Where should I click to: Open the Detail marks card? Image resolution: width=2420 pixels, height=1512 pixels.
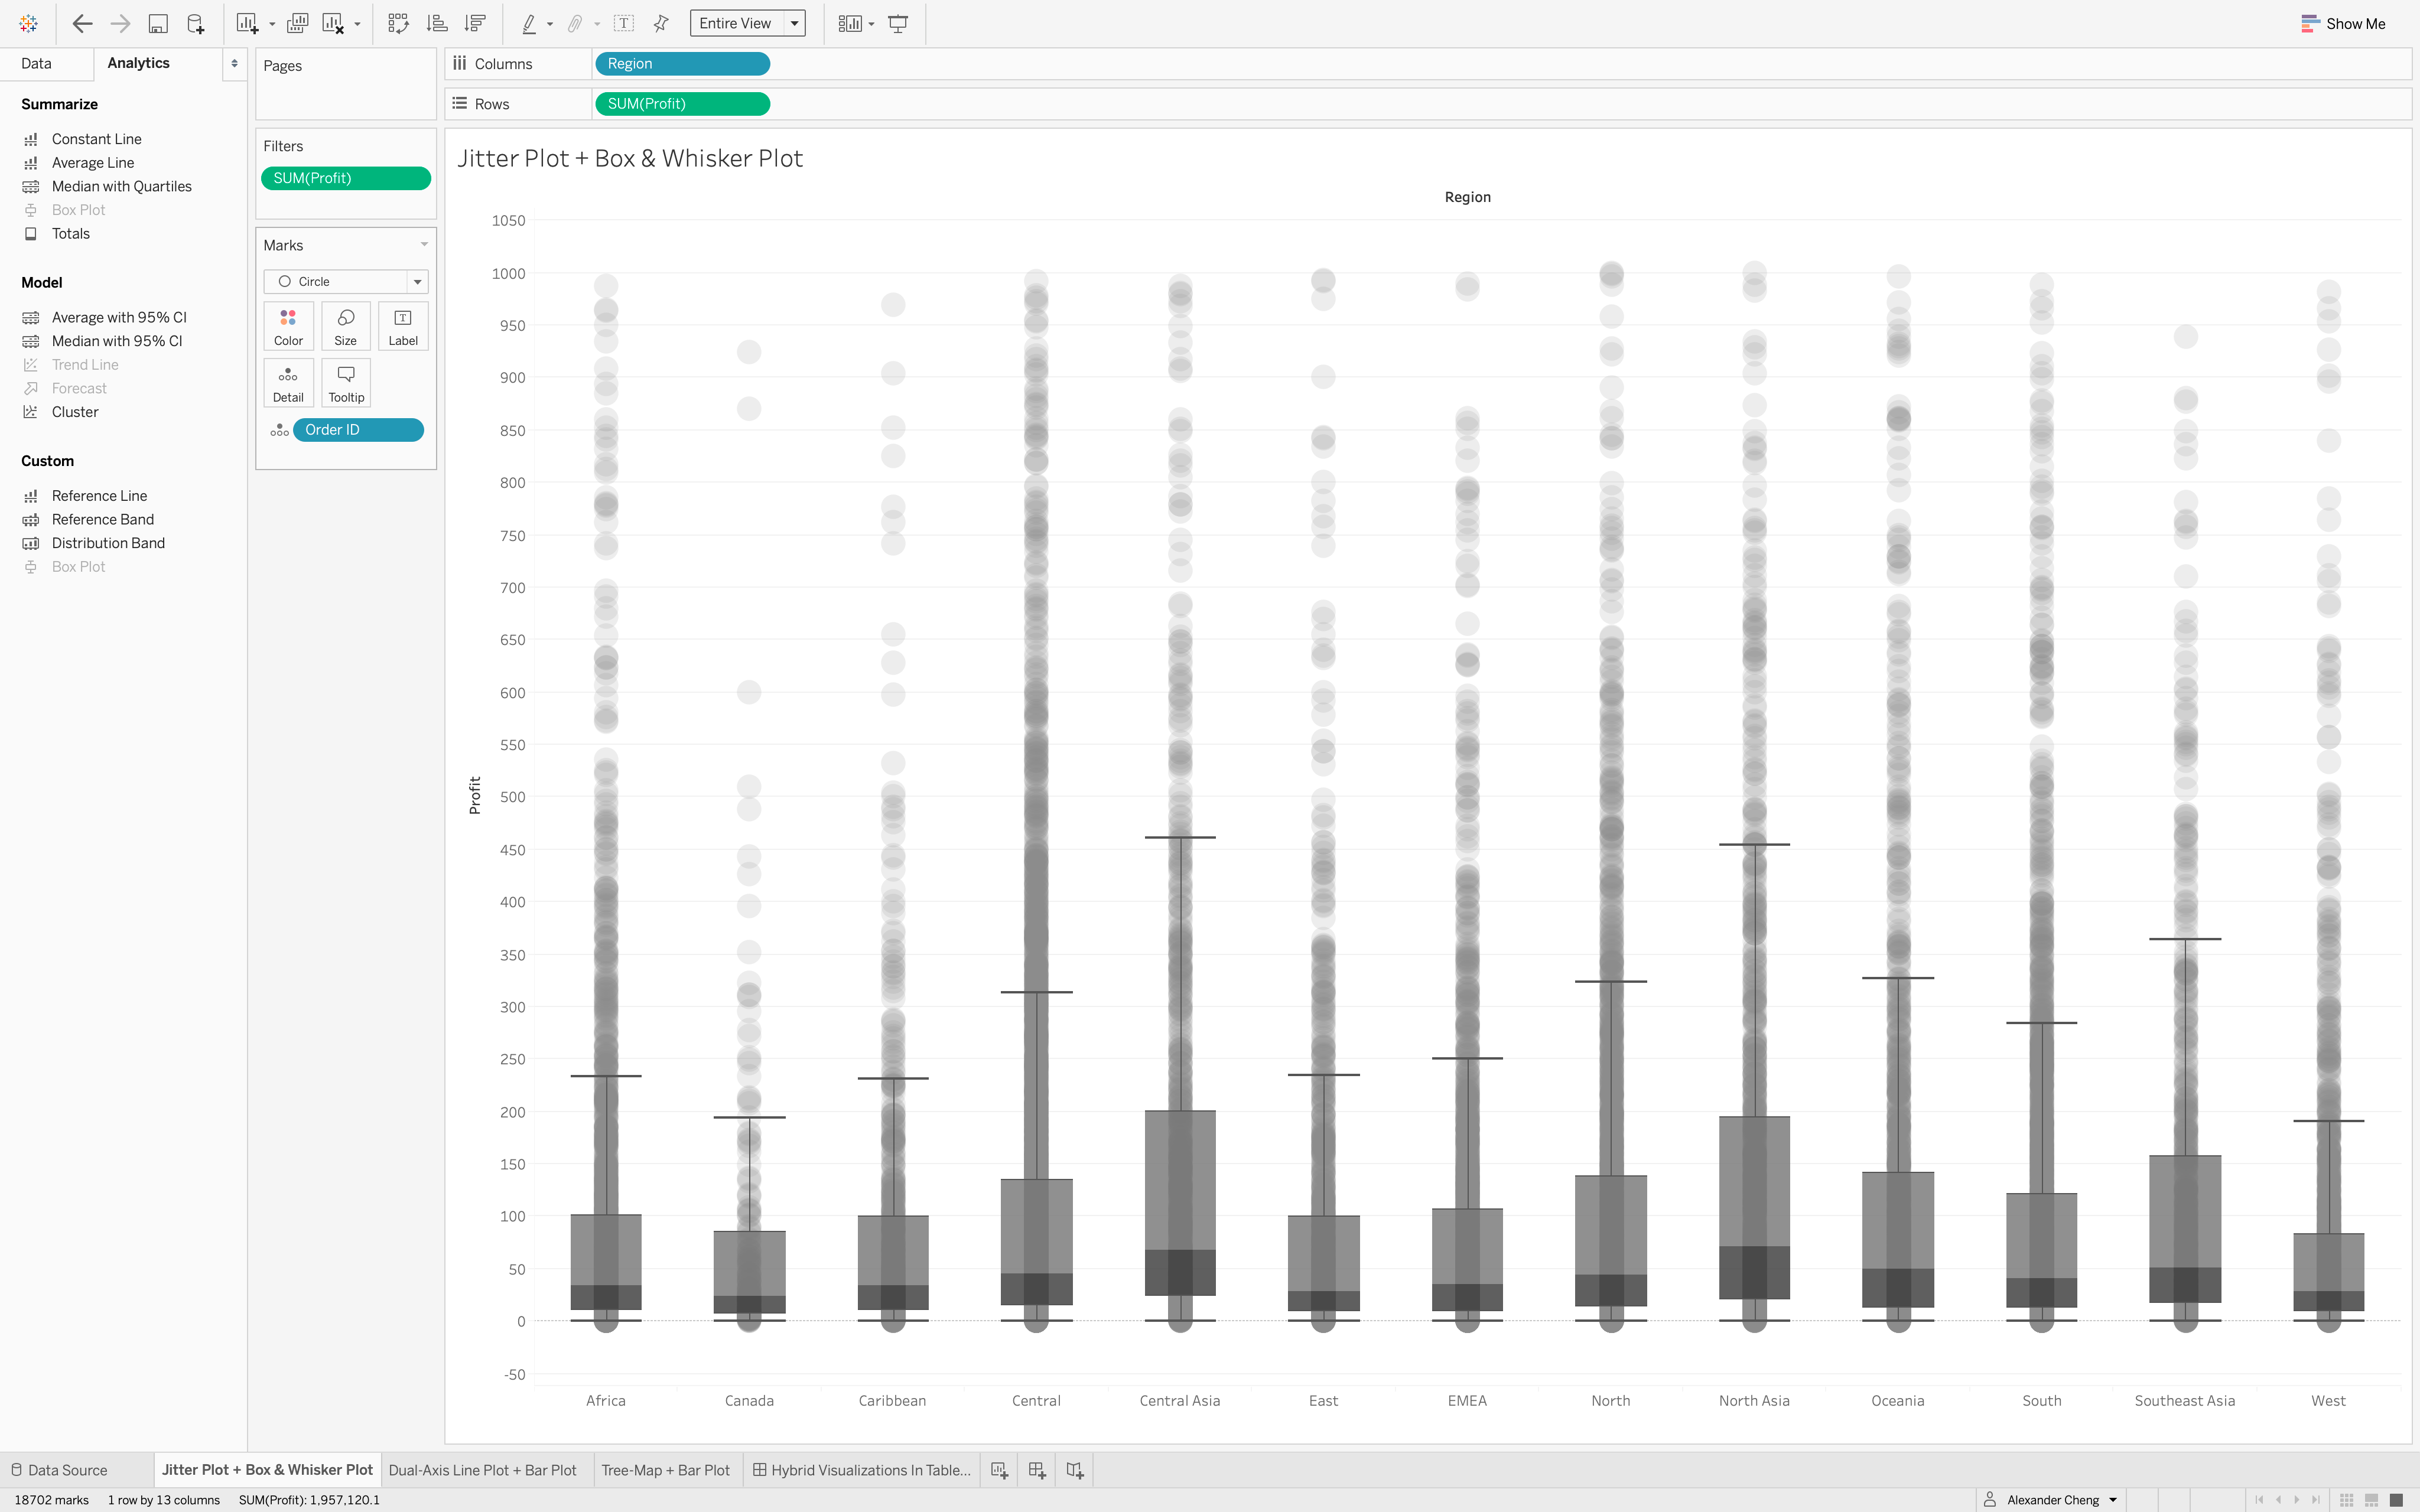click(288, 383)
